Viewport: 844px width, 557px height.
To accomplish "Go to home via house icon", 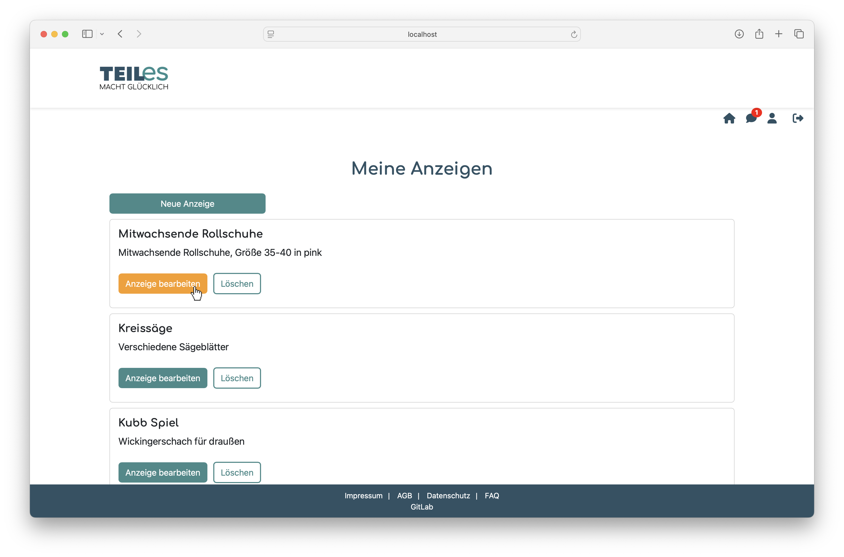I will 729,118.
